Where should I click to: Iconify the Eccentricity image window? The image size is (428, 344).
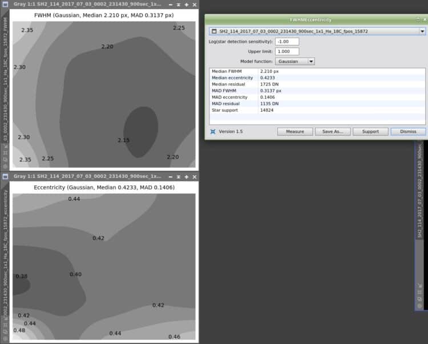coord(171,177)
